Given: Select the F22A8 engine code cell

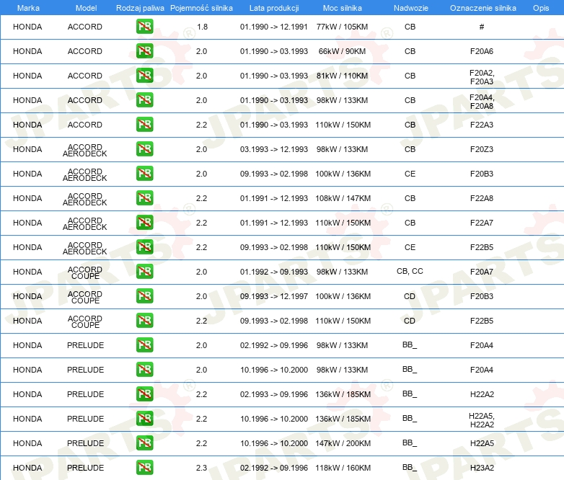Looking at the screenshot, I should click(482, 197).
